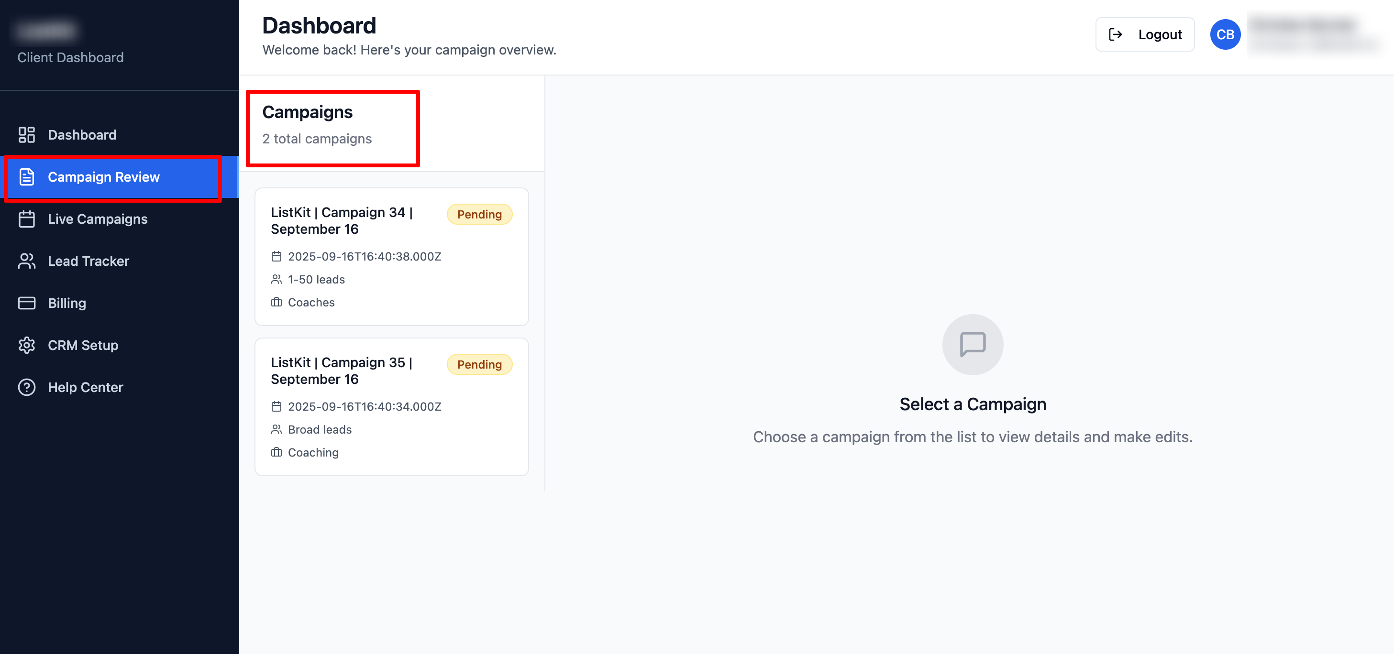Click the Campaigns panel heading
The width and height of the screenshot is (1394, 654).
308,112
